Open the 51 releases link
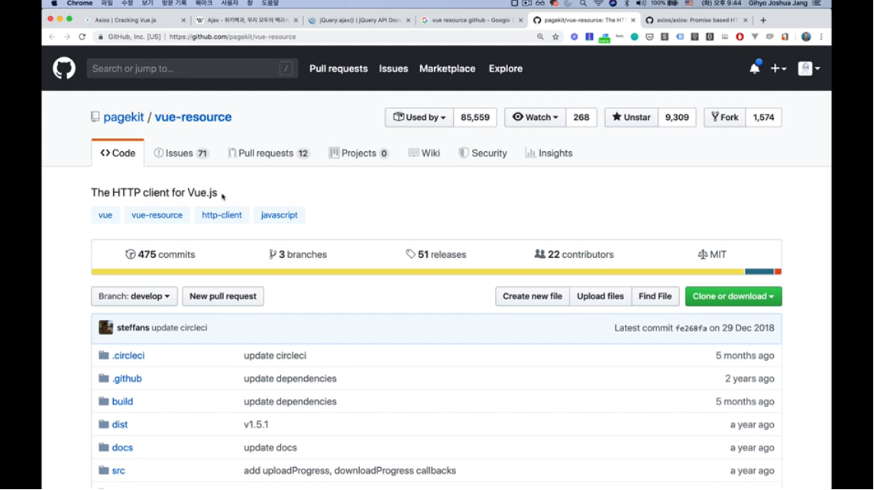Screen dimensions: 874x490 (x=436, y=254)
